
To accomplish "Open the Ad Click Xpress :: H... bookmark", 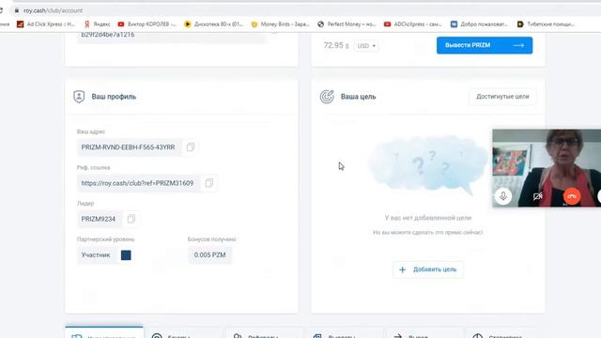I will [x=46, y=24].
